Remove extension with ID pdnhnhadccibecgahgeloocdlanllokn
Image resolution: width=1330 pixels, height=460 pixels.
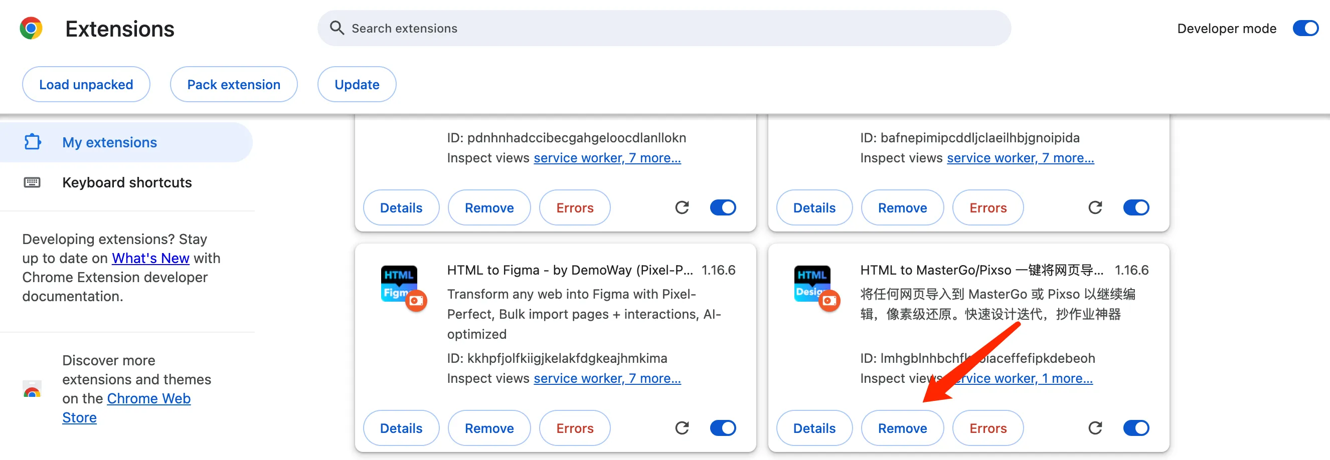489,207
